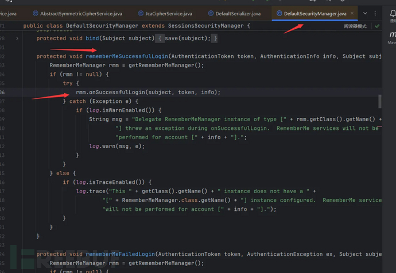Open the DefaultSerializer.java tab

point(239,13)
